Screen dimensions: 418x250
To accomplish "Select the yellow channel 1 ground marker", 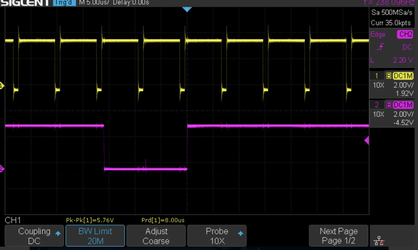I will pos(2,85).
